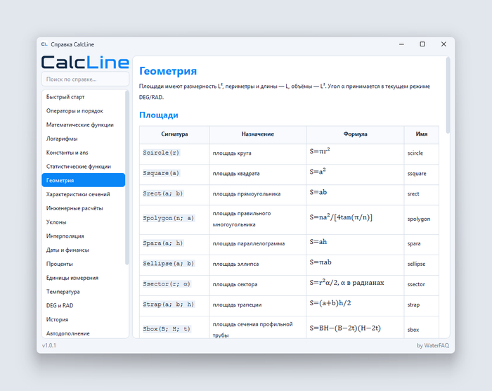Click the площадь эллипса description
Screen dimensions: 492x391
235,264
